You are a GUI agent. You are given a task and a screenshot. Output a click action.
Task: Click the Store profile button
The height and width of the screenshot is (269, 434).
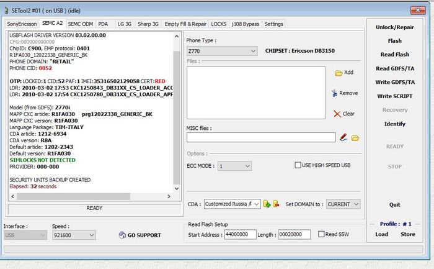tap(408, 234)
